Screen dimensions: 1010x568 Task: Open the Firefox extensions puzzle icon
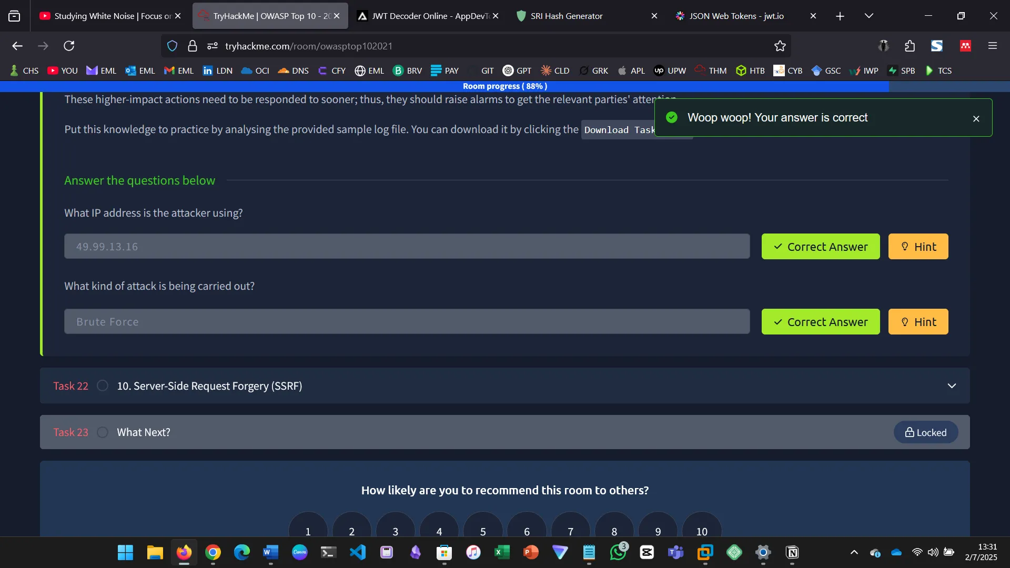point(910,46)
